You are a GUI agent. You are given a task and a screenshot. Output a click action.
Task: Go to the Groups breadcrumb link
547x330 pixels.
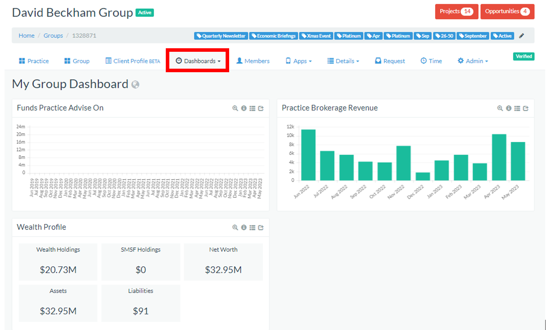(53, 36)
